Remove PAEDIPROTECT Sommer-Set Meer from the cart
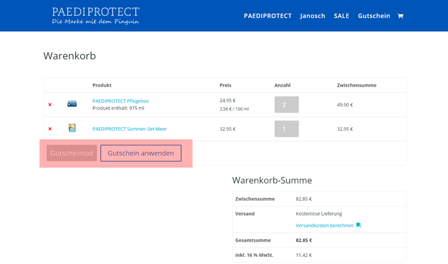This screenshot has width=448, height=264. pyautogui.click(x=50, y=129)
